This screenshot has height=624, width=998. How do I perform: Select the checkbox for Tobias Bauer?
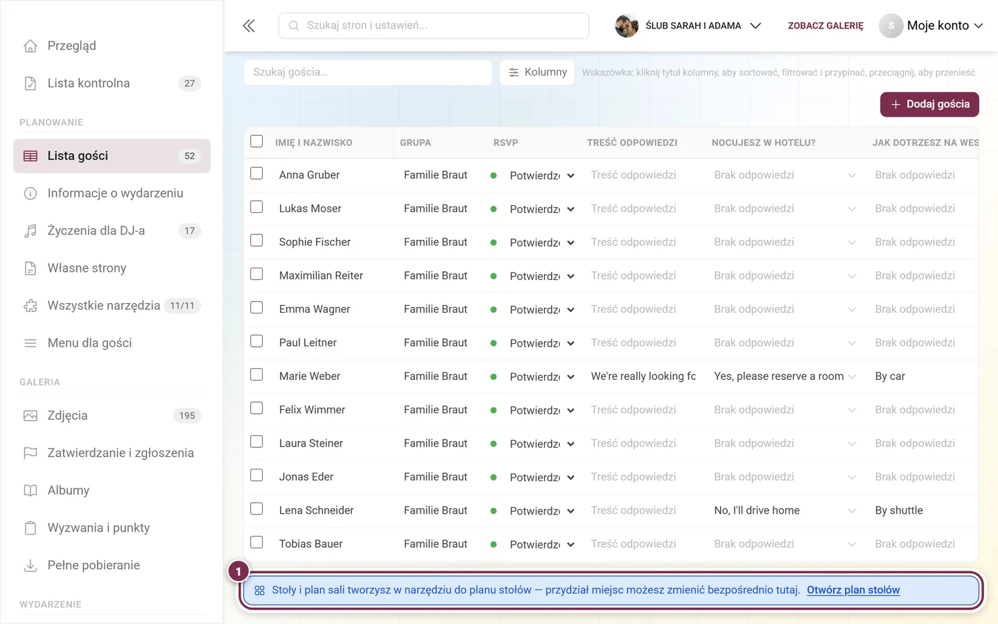point(256,542)
